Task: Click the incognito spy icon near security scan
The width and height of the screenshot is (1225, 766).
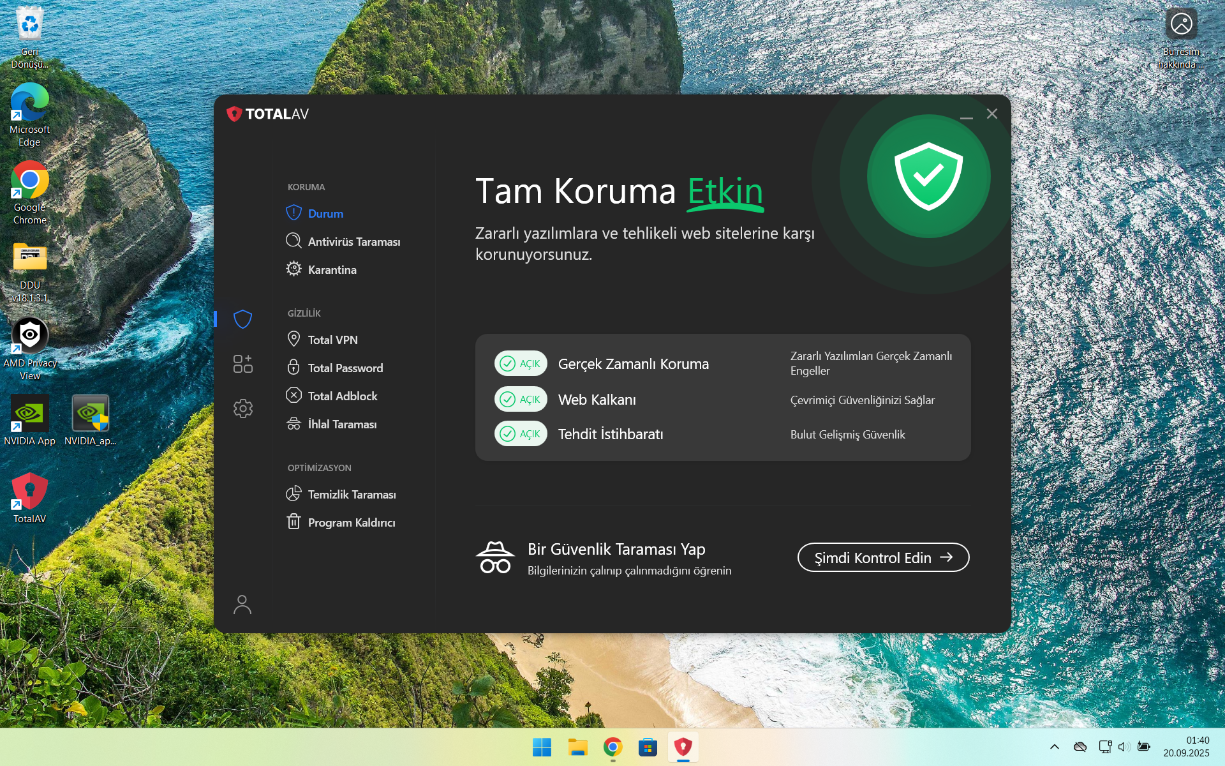Action: coord(495,557)
